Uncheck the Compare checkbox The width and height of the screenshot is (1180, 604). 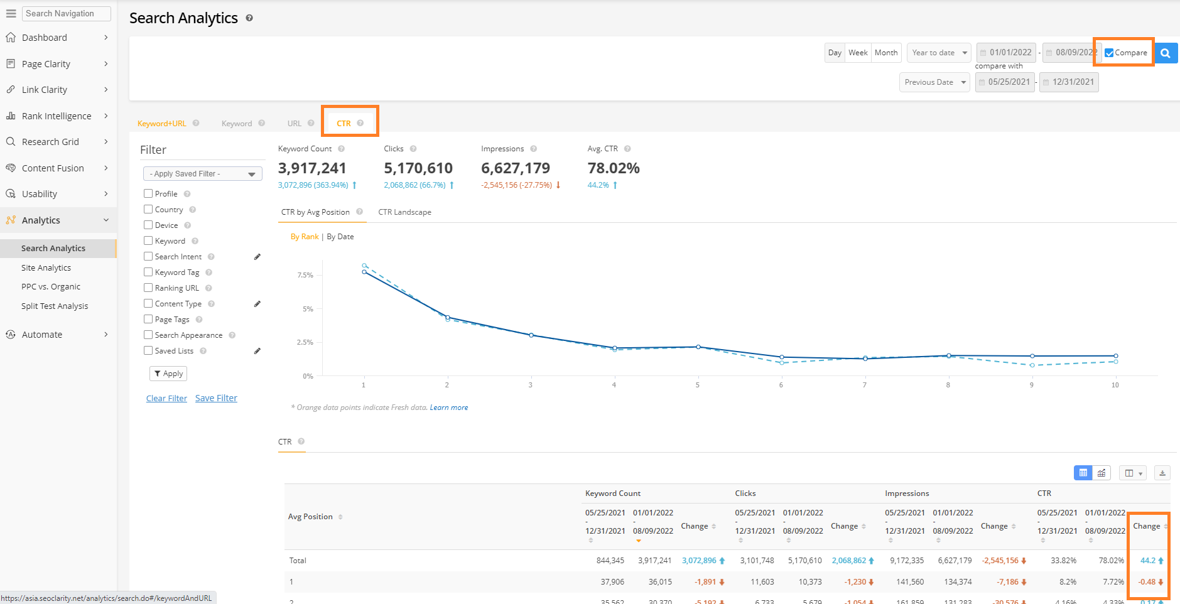pyautogui.click(x=1110, y=53)
